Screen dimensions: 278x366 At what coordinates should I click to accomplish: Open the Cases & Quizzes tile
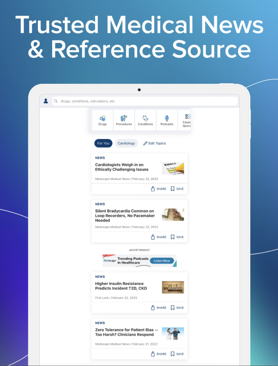click(x=185, y=120)
